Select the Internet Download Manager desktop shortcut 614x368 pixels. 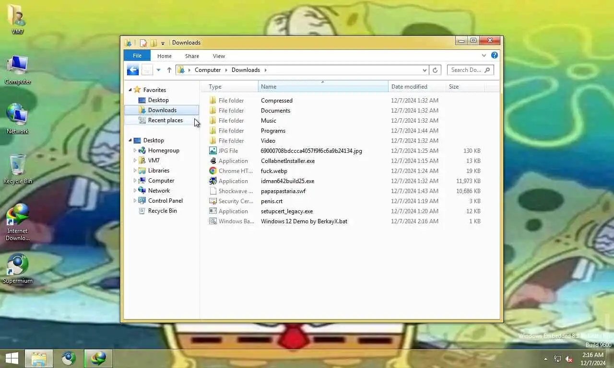click(x=18, y=222)
